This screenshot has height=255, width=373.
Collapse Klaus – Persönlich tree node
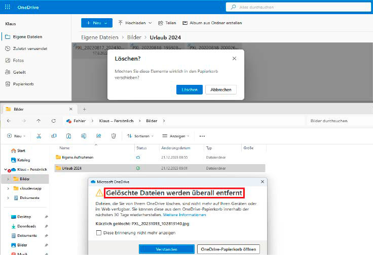point(5,170)
